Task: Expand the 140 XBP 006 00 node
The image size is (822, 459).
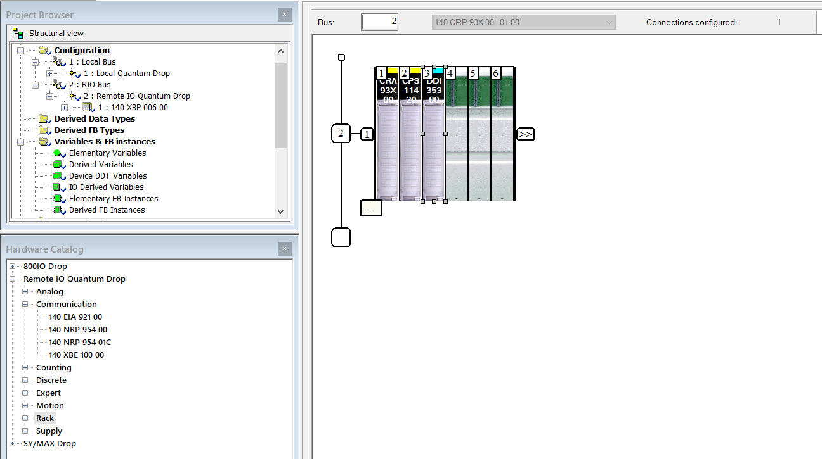Action: click(64, 108)
